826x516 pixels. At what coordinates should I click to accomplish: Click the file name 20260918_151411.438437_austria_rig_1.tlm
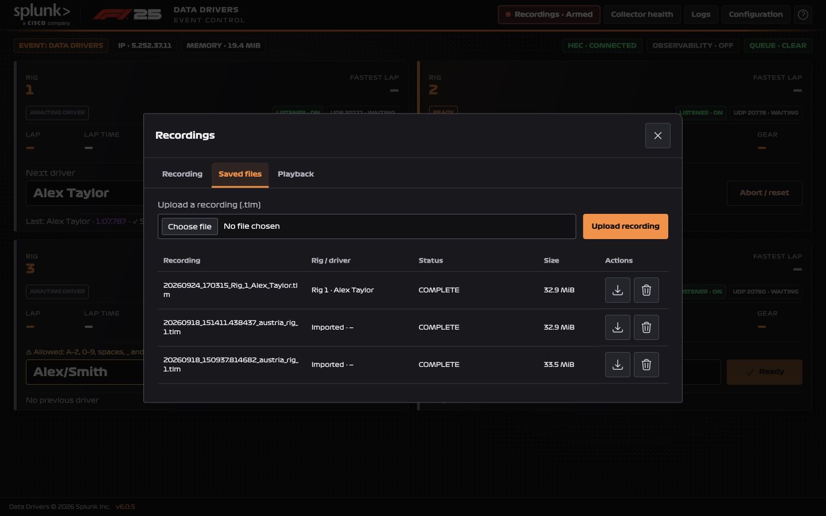click(231, 327)
